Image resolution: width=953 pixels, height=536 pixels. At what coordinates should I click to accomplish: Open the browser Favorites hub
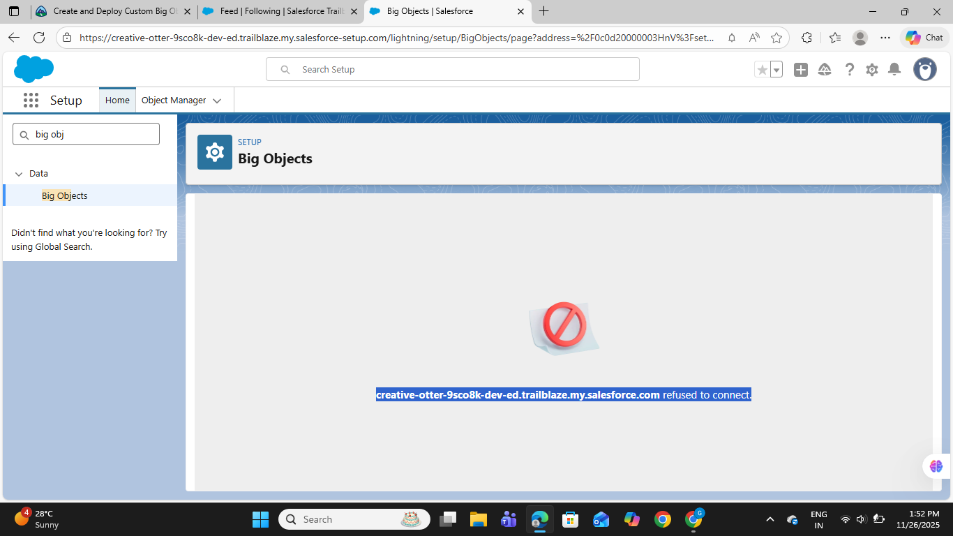(835, 38)
